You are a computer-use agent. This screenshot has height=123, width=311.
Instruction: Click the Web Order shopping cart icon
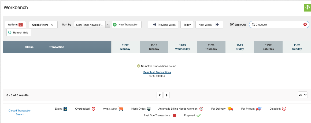pos(121,109)
